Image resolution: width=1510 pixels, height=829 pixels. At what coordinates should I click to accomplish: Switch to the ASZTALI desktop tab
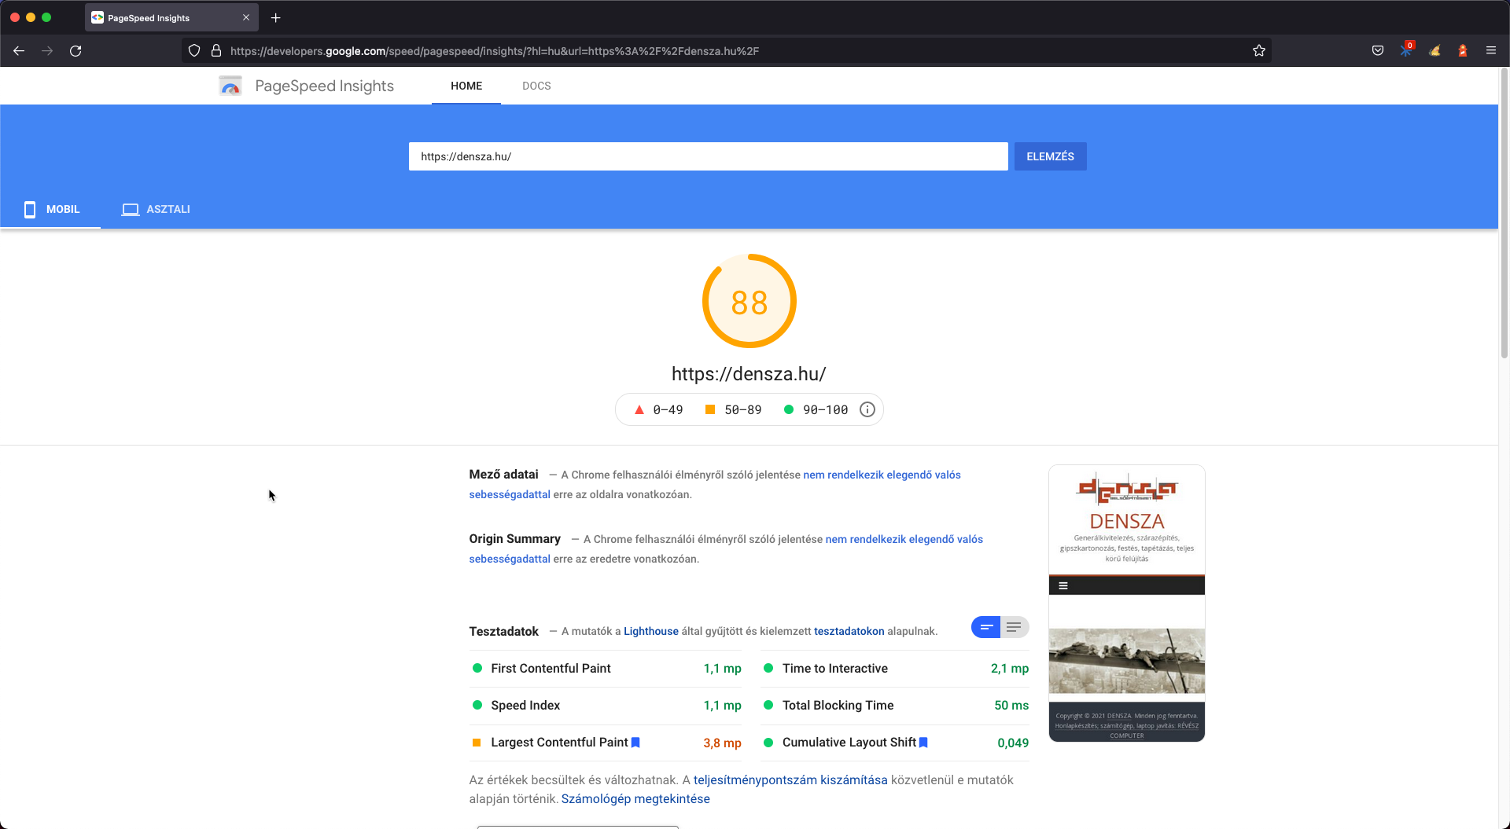(156, 209)
